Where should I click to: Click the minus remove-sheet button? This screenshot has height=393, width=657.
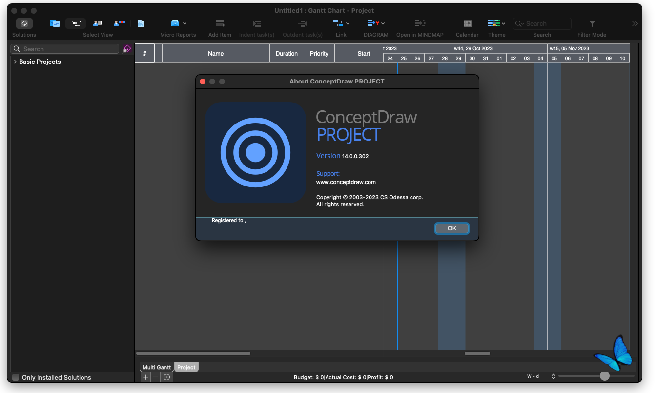[156, 377]
